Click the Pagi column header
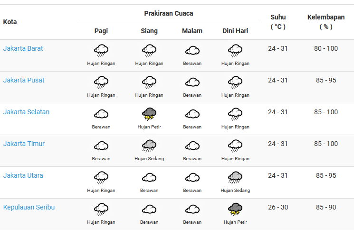Viewport: 354px width, 237px height. tap(101, 31)
